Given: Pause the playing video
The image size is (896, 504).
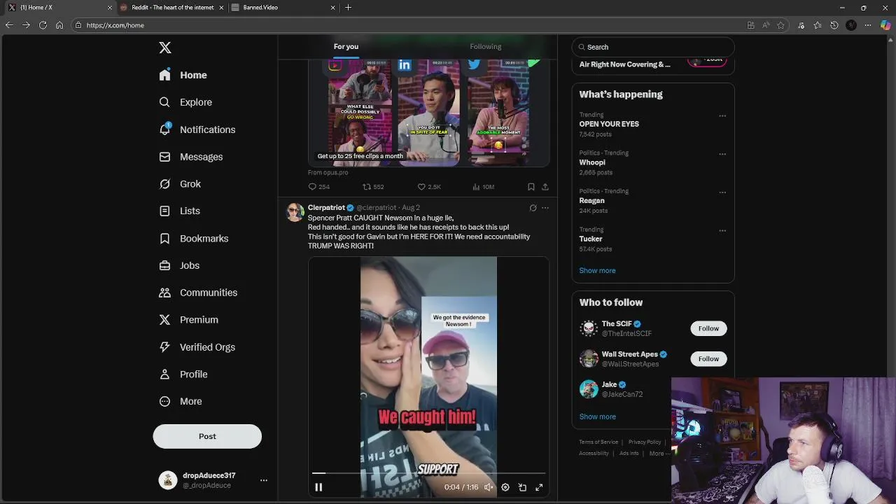Looking at the screenshot, I should point(318,487).
